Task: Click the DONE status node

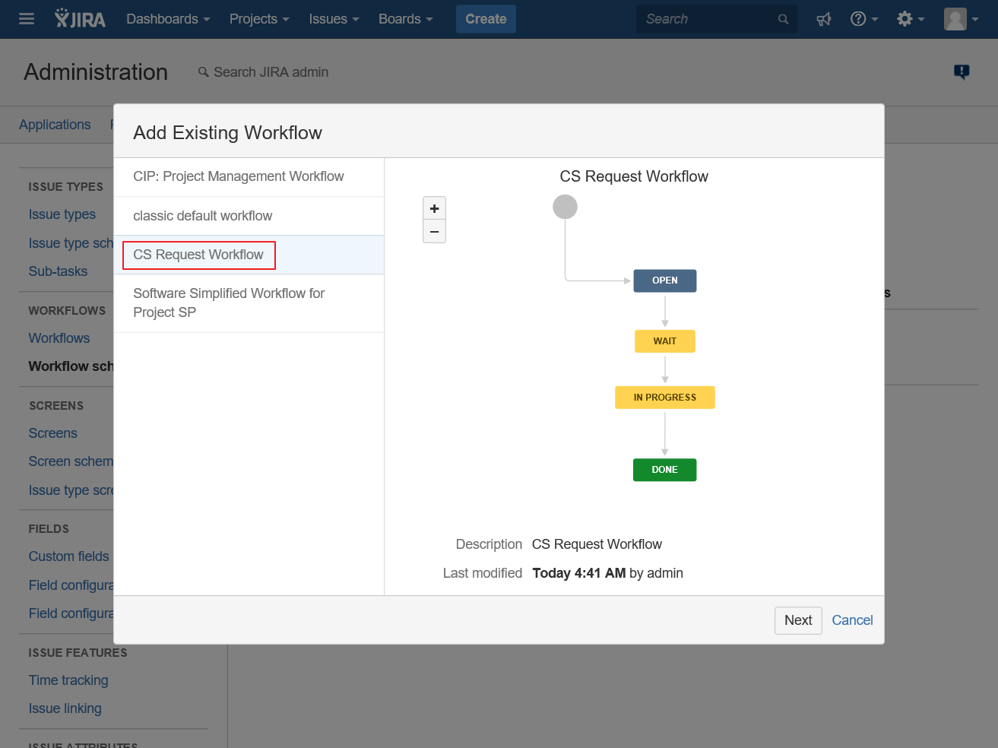Action: coord(665,470)
